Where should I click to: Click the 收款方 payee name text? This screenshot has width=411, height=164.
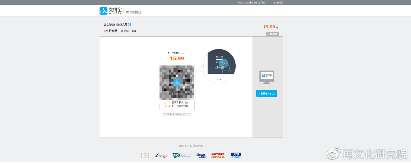129,31
